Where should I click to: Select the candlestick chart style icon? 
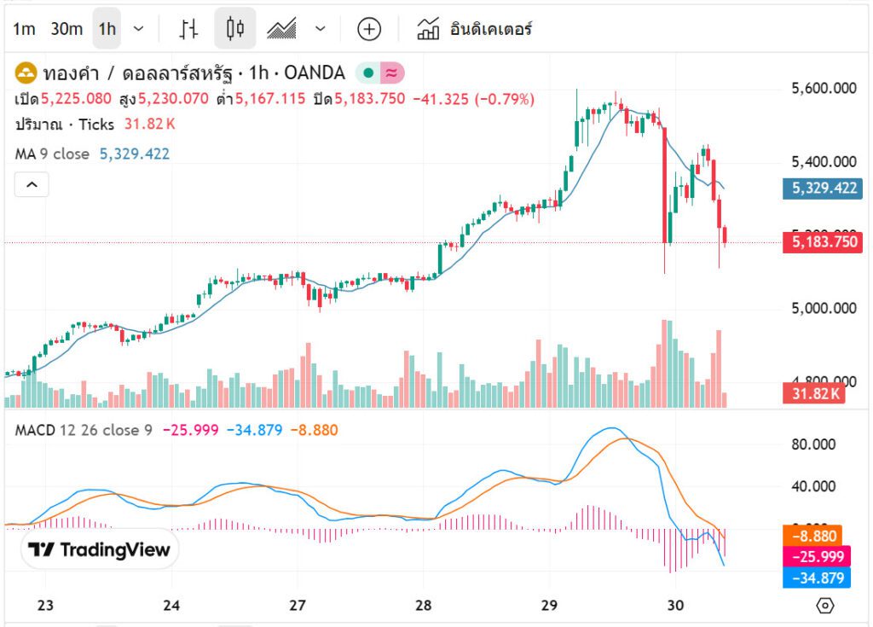coord(234,29)
